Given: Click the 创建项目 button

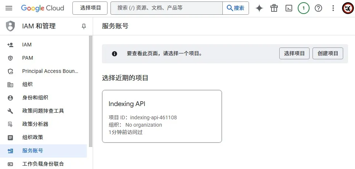Looking at the screenshot, I should coord(328,53).
